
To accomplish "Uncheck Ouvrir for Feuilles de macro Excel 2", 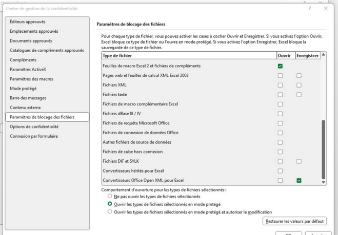I will click(x=280, y=66).
